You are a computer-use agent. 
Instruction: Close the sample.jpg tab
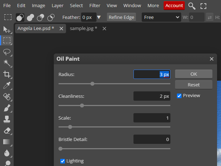pos(104,29)
